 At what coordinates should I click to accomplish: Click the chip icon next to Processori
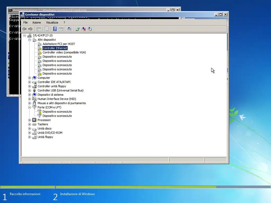(x=34, y=120)
